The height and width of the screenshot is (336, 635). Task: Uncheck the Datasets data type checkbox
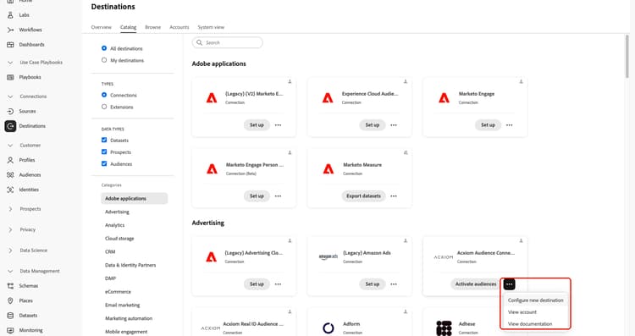(104, 140)
